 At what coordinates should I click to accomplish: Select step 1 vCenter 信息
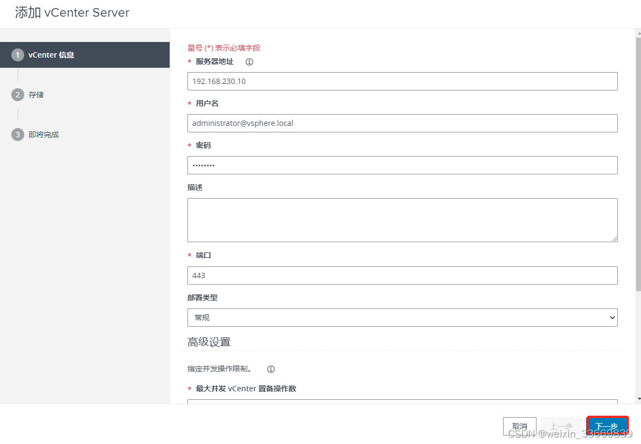click(x=85, y=55)
